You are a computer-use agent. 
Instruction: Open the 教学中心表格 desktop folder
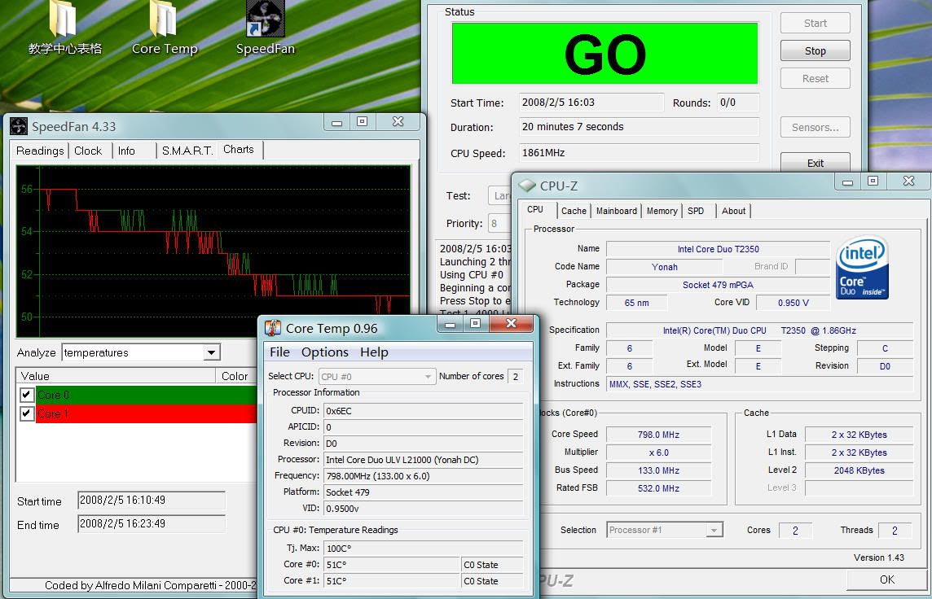point(64,28)
